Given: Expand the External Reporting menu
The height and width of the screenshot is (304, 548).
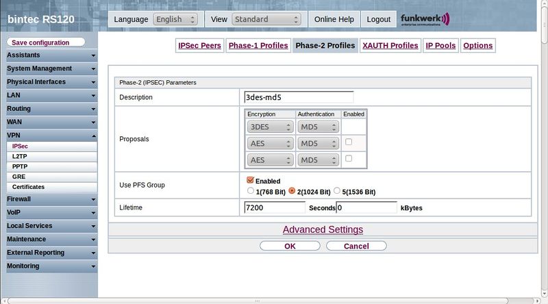Looking at the screenshot, I should click(x=51, y=253).
